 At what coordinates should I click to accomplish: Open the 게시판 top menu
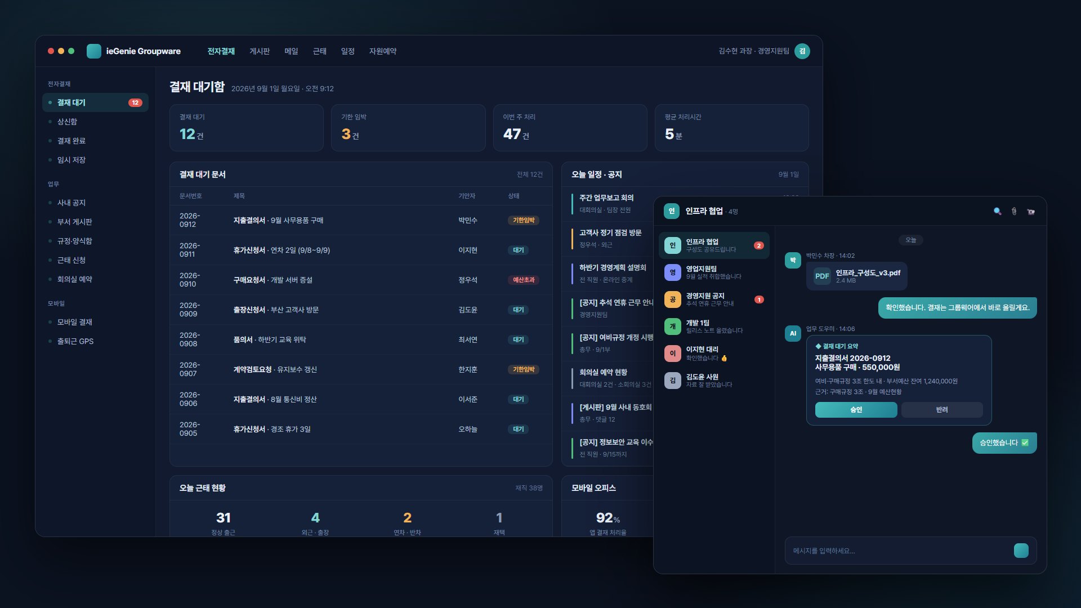(260, 51)
